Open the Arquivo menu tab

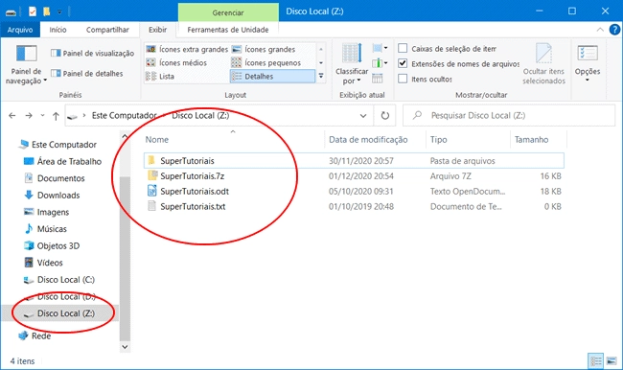point(20,30)
